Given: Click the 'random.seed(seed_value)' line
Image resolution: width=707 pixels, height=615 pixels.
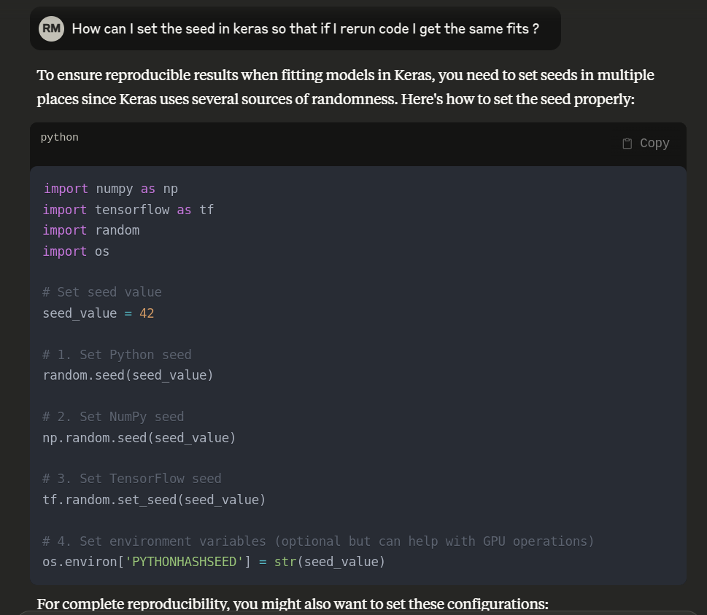Looking at the screenshot, I should point(128,375).
